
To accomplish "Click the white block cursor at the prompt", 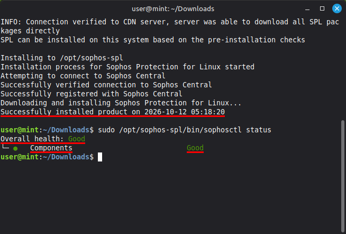I will click(x=100, y=157).
